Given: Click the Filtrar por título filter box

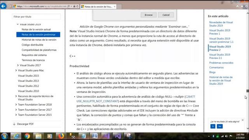Looking at the screenshot, I should tap(36, 17).
